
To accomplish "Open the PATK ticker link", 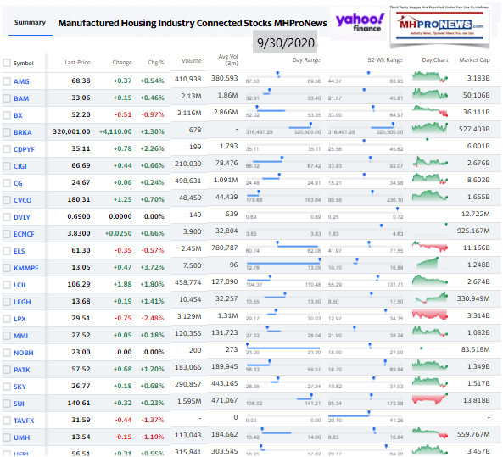I will click(21, 370).
